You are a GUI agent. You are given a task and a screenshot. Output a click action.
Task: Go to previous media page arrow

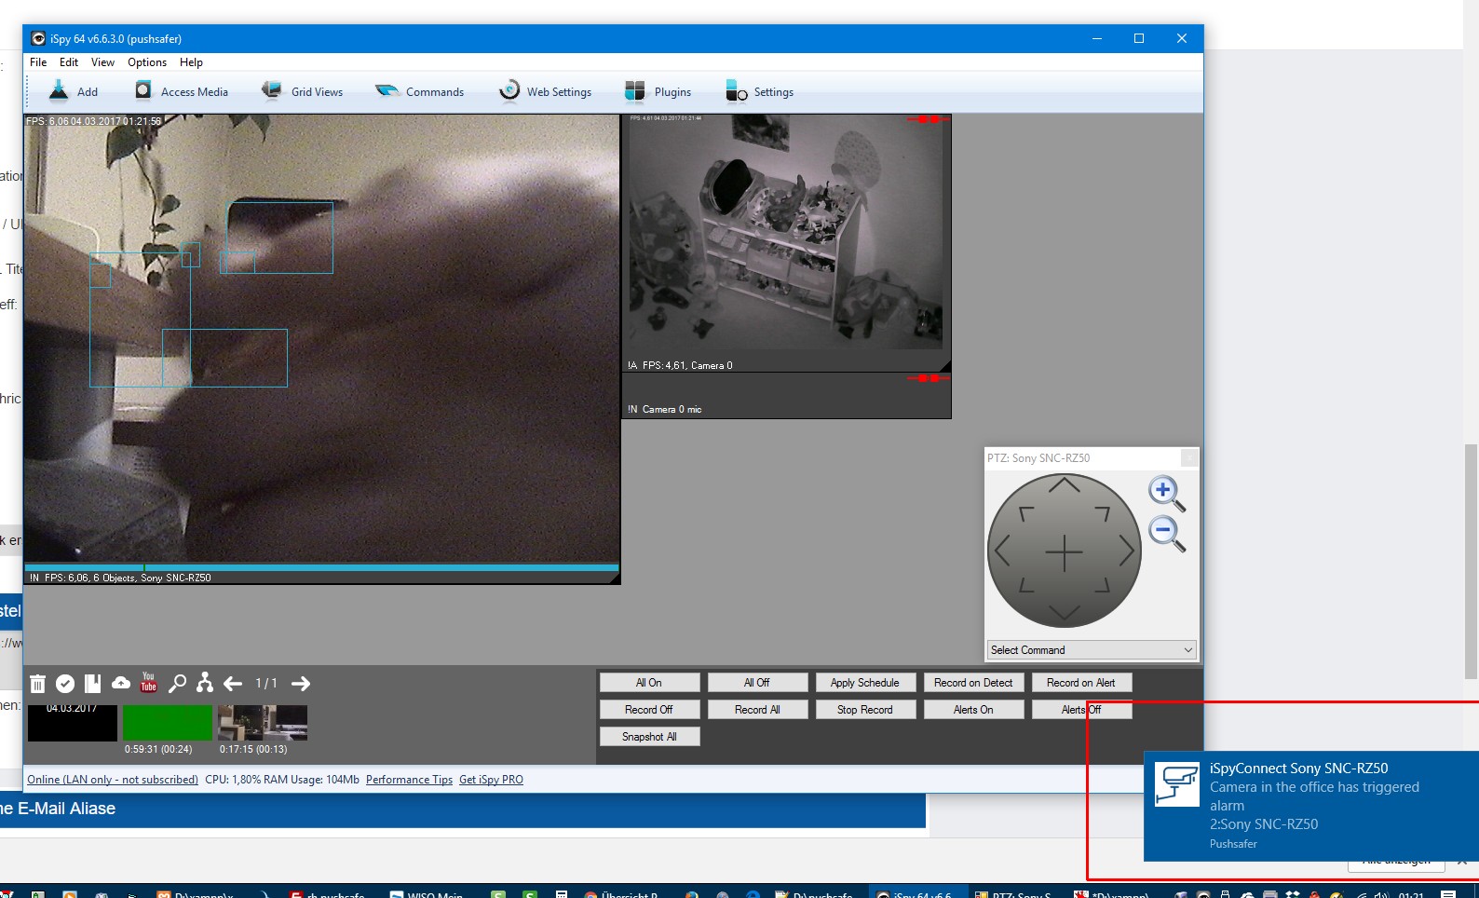click(233, 684)
